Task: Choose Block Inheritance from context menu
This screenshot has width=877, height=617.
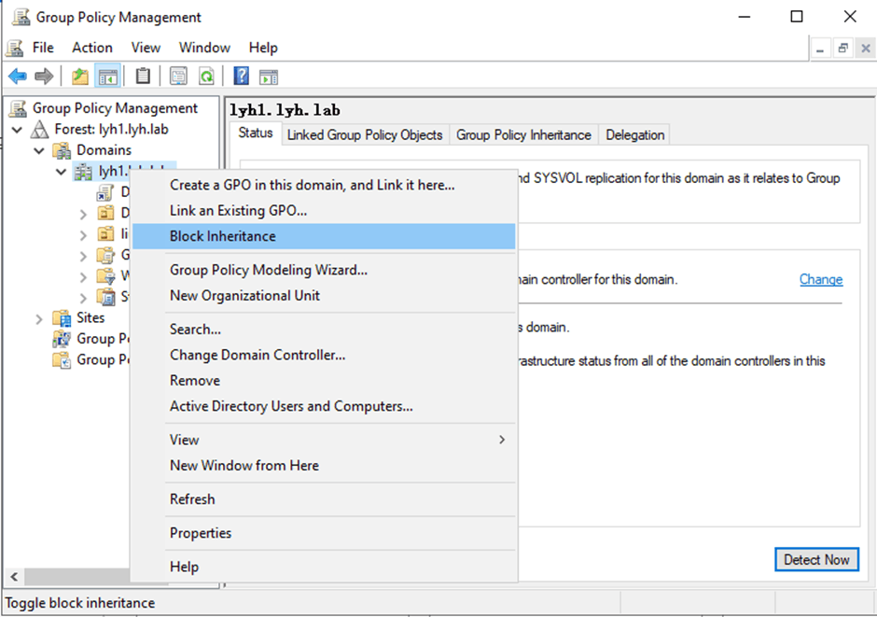Action: [x=324, y=236]
